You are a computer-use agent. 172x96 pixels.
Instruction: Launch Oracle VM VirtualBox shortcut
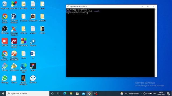click(14, 18)
